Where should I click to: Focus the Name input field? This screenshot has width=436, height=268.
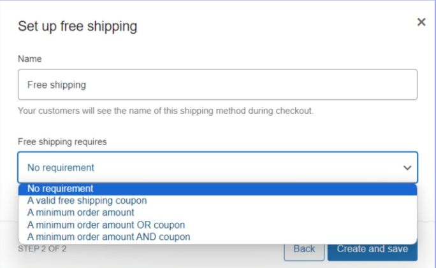tap(217, 85)
